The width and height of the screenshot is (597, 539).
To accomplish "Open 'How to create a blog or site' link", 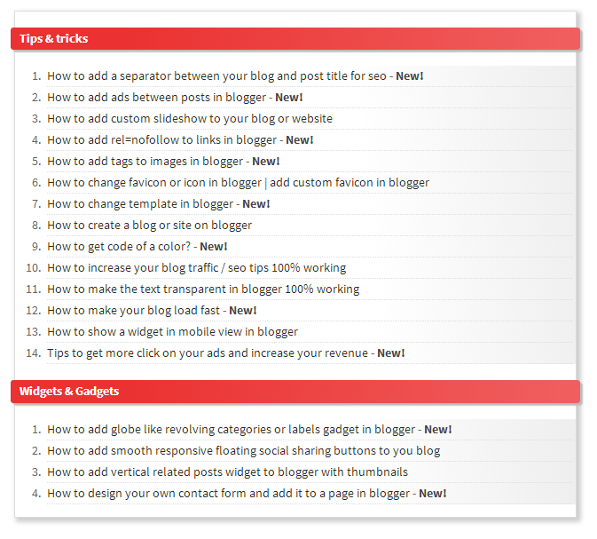I will (149, 226).
